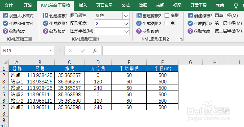The image size is (244, 127).
Task: Select cell E6 with value 60
Action: coord(129,101)
